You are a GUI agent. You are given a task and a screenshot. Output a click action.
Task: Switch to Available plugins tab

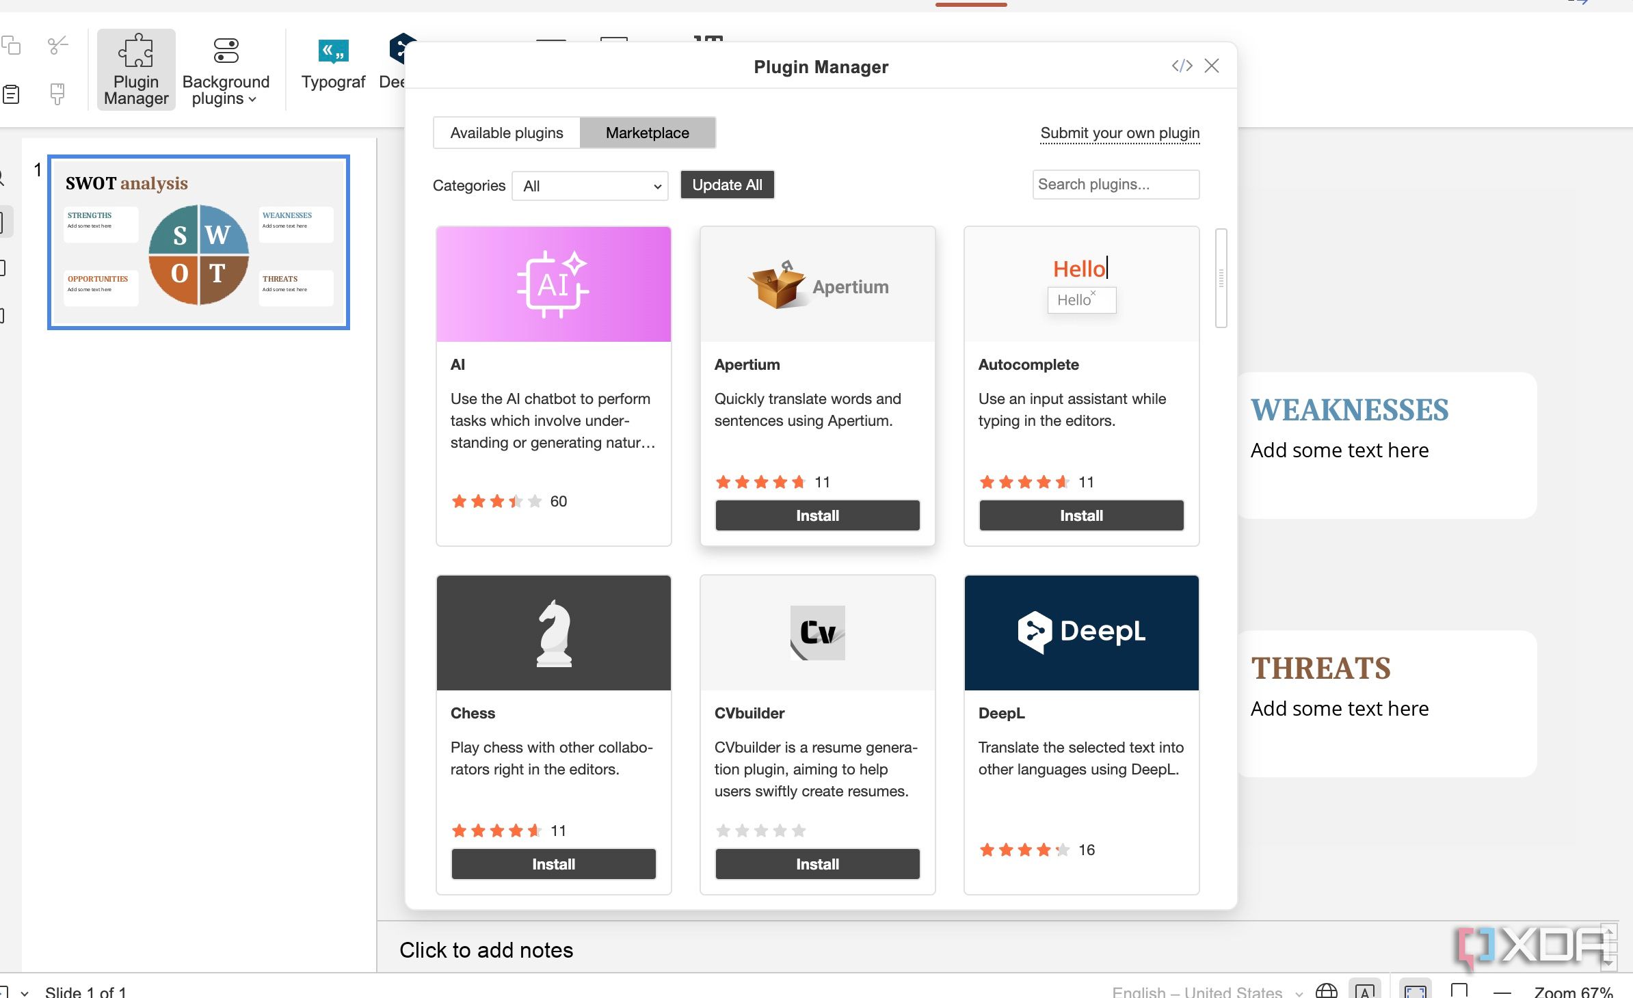pos(507,133)
